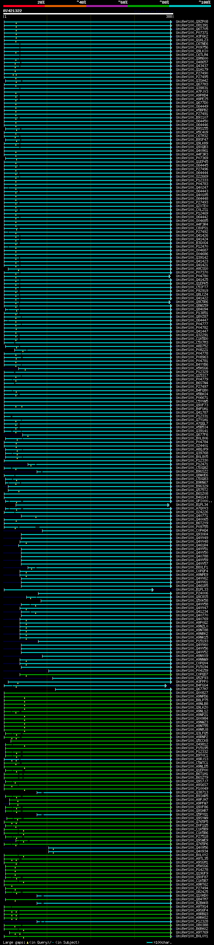Select the UniRef100_Q1A179 label
Screen dimensions: 214x945
tap(192, 69)
